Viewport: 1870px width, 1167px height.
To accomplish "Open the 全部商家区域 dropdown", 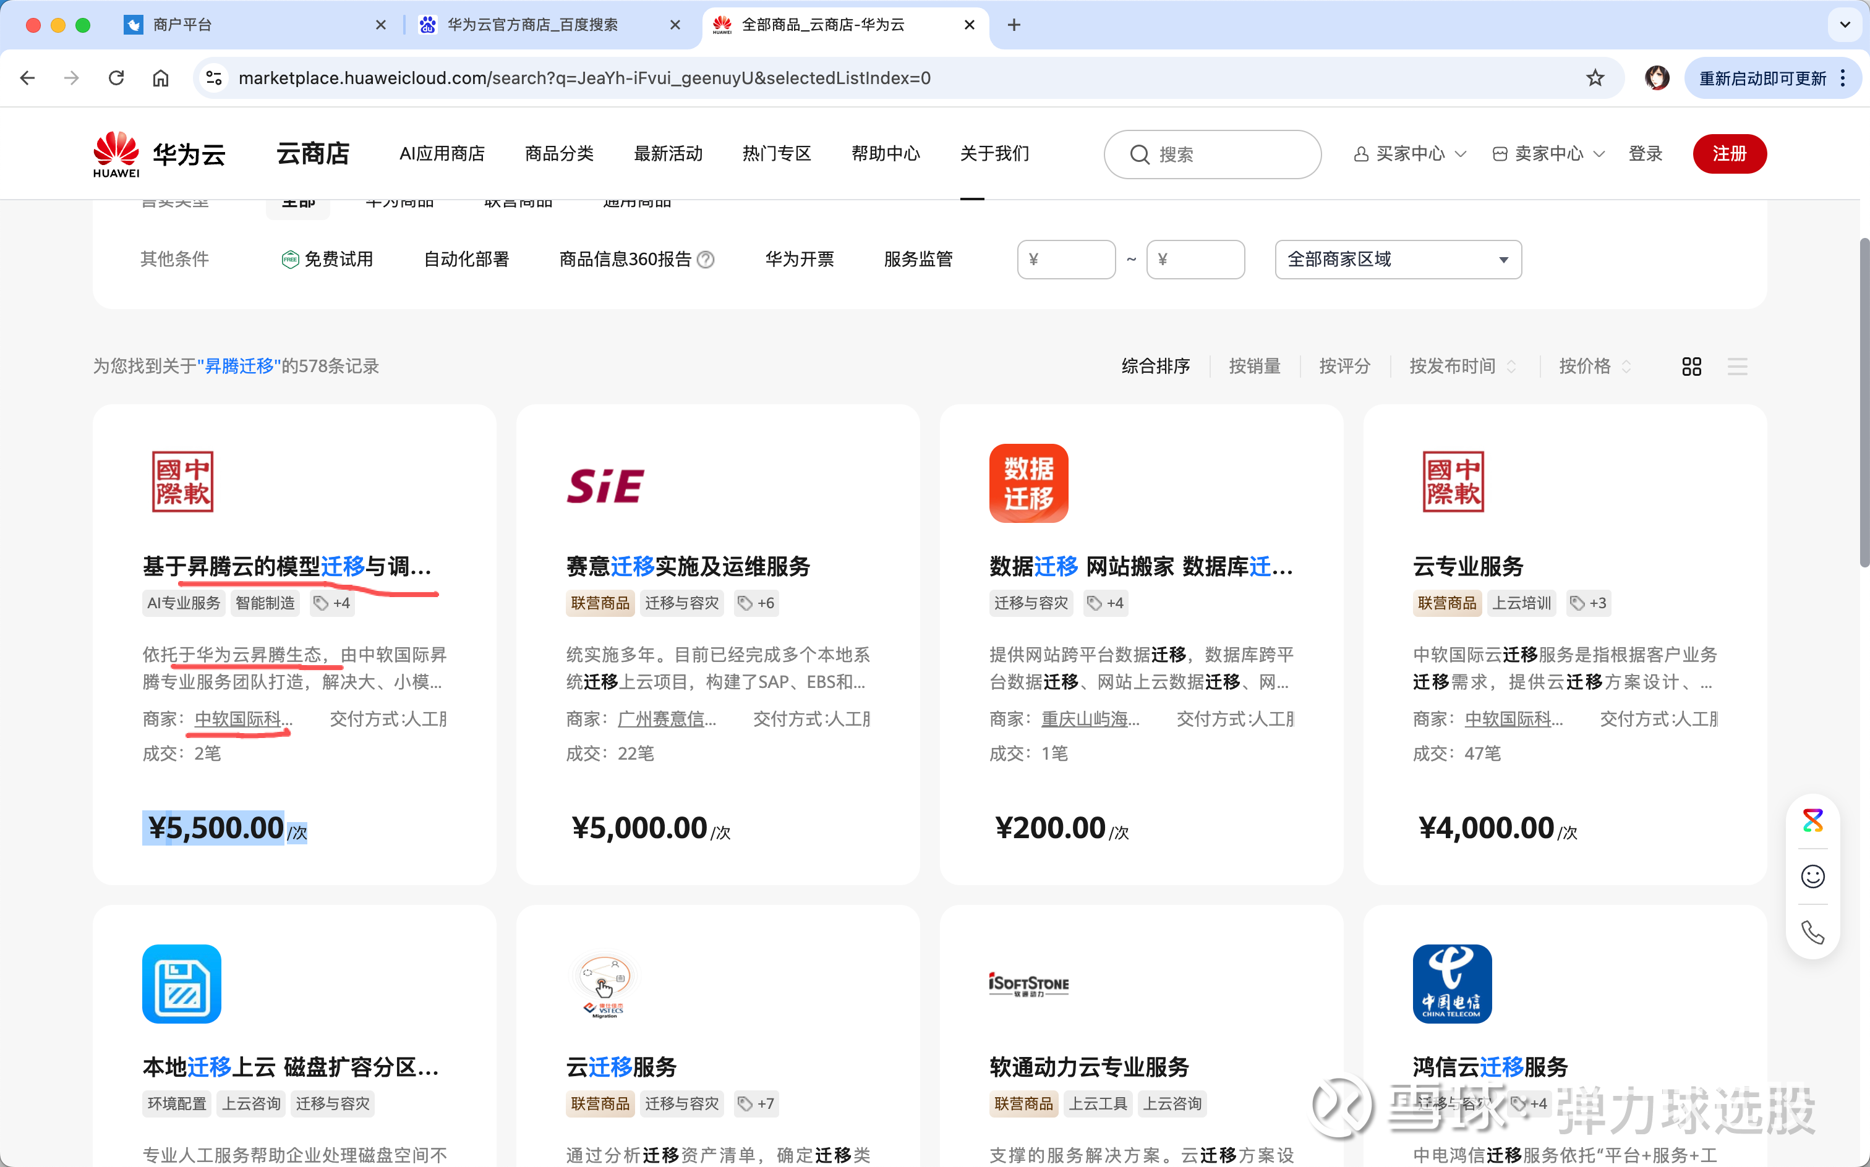I will coord(1398,260).
